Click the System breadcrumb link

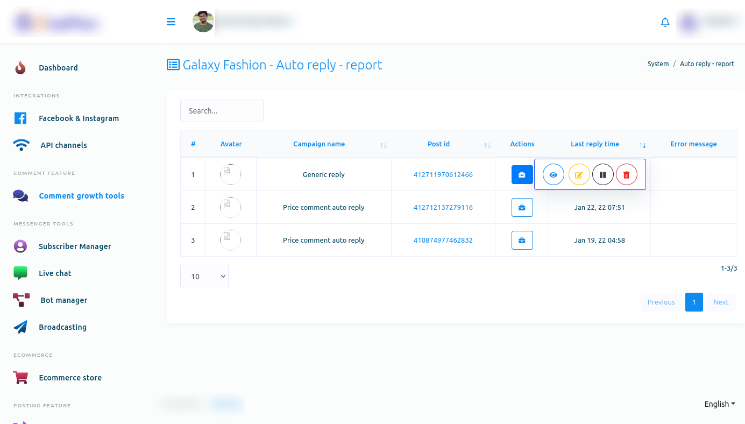point(658,64)
